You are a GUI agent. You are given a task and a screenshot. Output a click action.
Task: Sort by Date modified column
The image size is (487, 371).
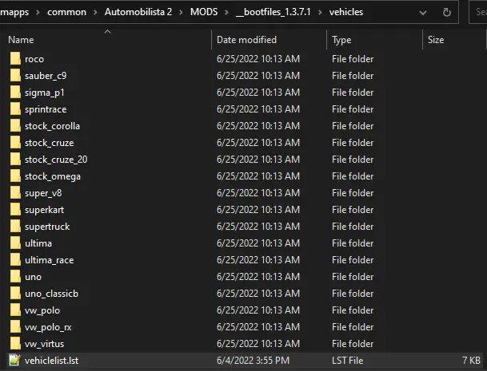[x=246, y=40]
